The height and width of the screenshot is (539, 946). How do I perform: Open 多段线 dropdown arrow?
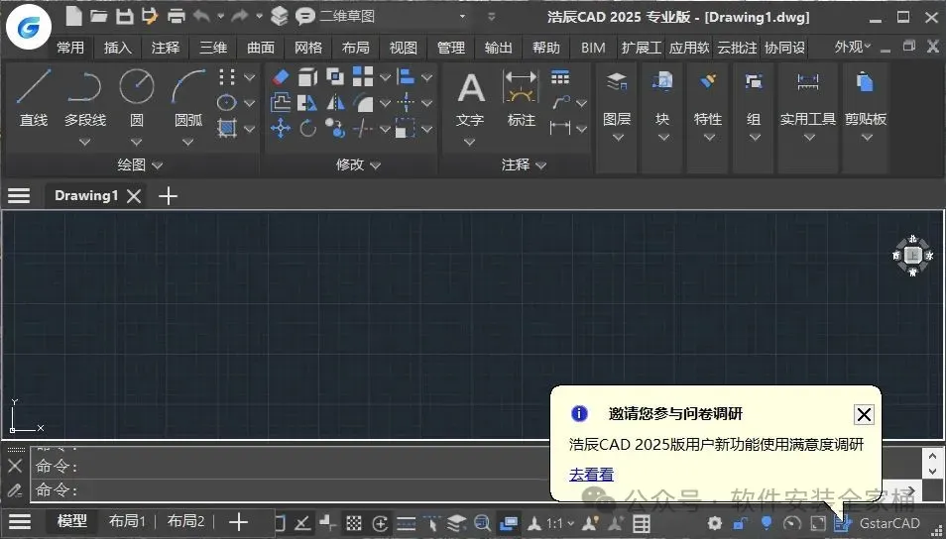point(85,143)
